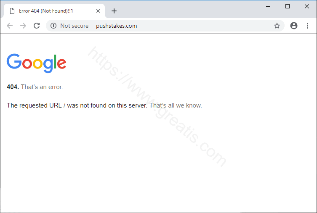Screen dimensions: 317x213
Task: Click the "That's an error." text
Action: click(42, 87)
